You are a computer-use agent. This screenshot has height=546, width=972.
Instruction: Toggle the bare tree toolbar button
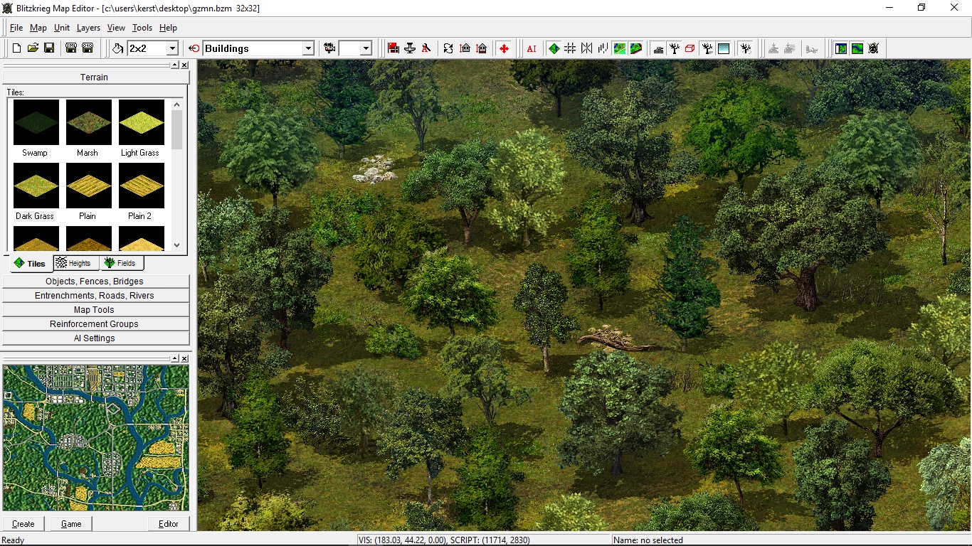click(675, 48)
